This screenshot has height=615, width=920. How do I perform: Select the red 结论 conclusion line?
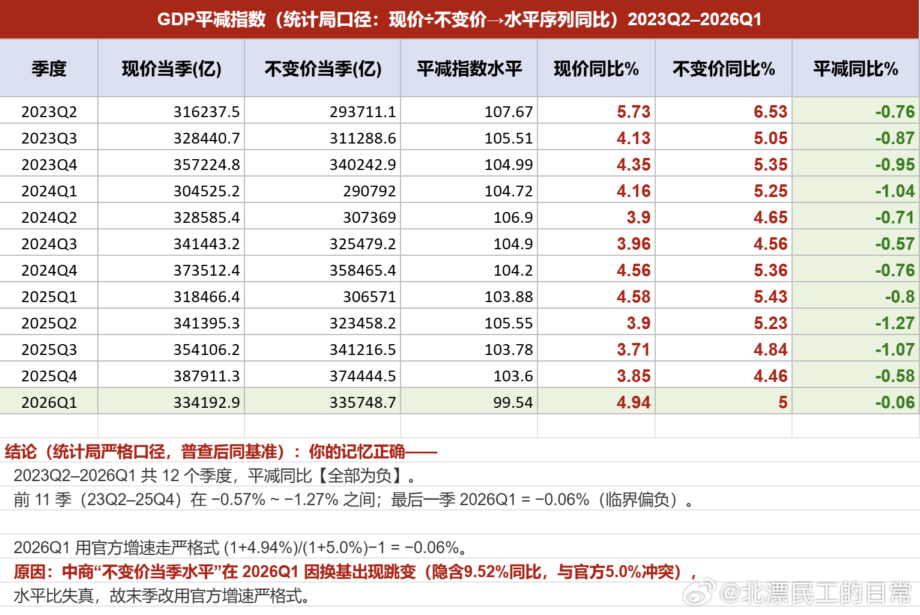221,452
